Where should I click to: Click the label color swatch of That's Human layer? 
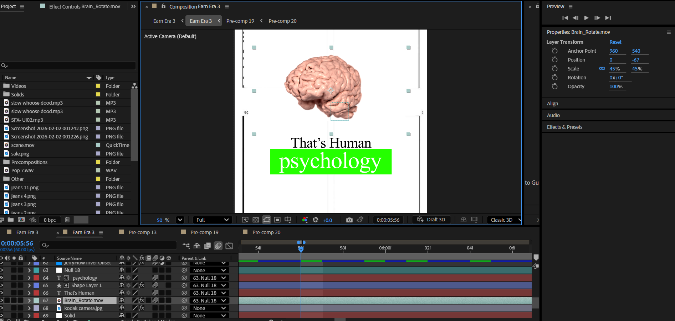pyautogui.click(x=36, y=293)
